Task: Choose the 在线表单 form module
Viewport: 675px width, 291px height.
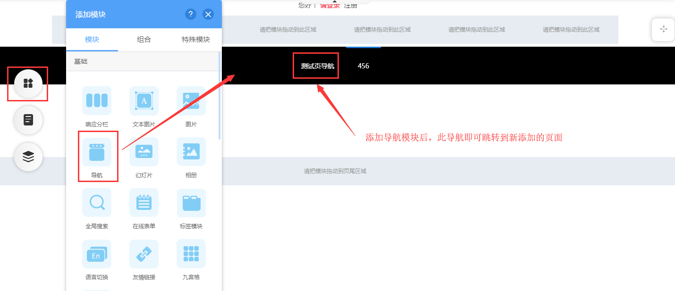Action: coord(144,203)
